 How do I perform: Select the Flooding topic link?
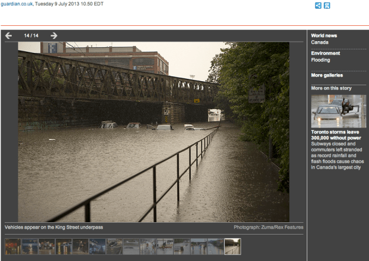321,60
